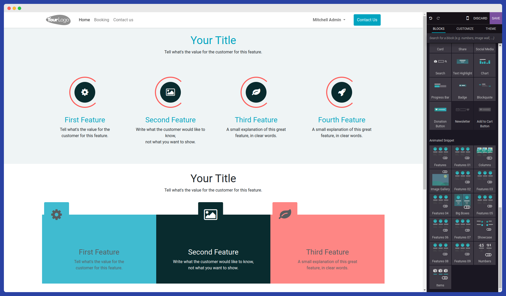The height and width of the screenshot is (296, 506).
Task: Click the undo arrow icon
Action: point(431,18)
